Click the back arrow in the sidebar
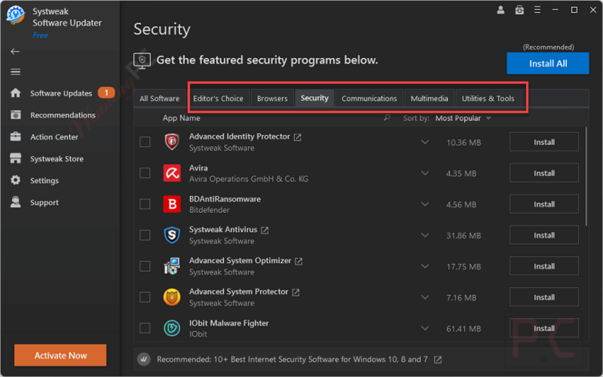 pos(15,51)
